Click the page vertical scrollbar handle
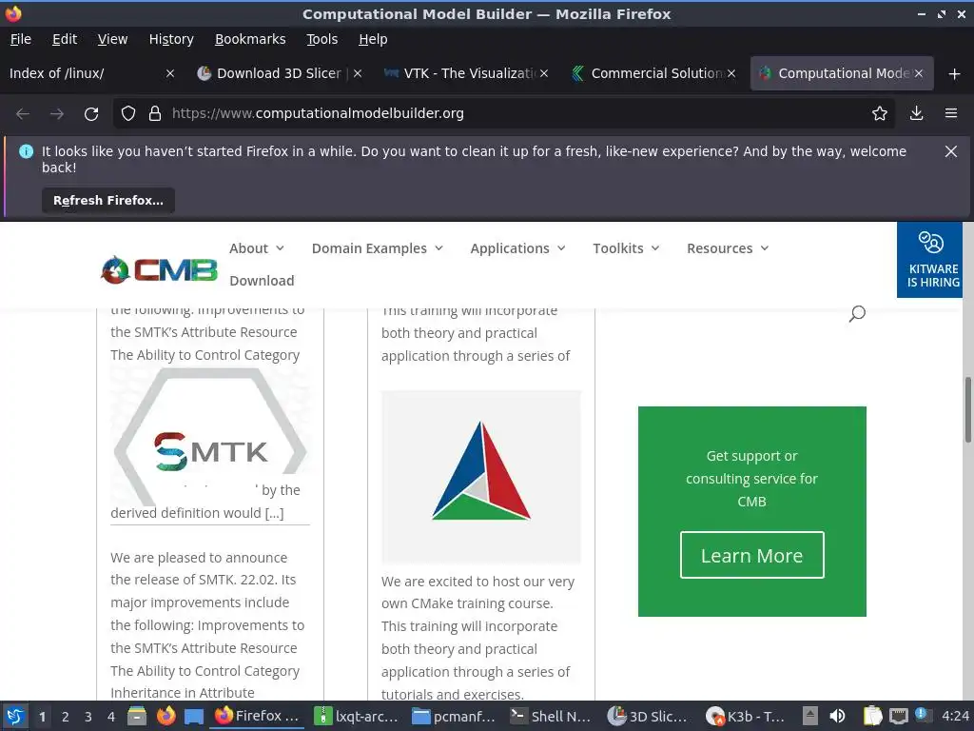The height and width of the screenshot is (731, 974). click(967, 409)
